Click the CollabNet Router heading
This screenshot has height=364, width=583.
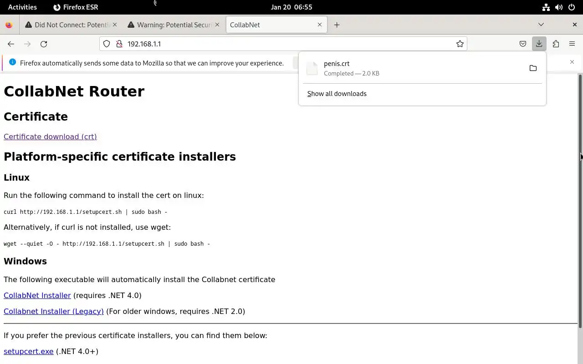point(74,91)
